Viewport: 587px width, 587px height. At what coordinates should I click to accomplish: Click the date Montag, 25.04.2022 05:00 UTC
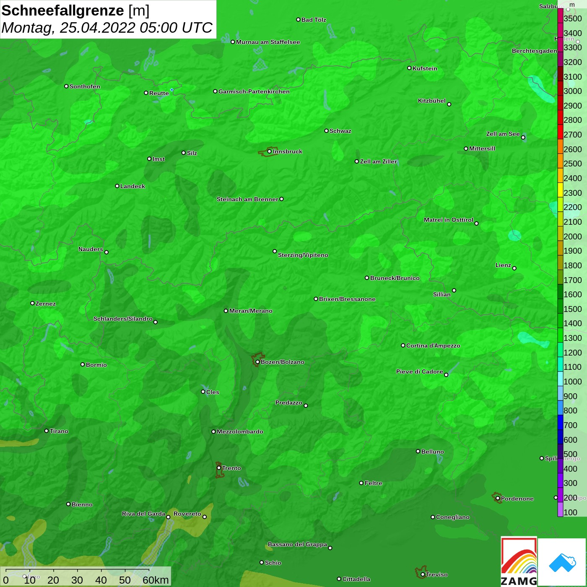coord(107,28)
